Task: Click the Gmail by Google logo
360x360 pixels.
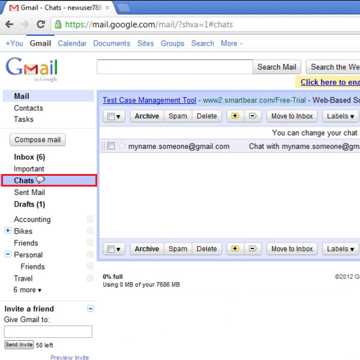Action: 32,70
